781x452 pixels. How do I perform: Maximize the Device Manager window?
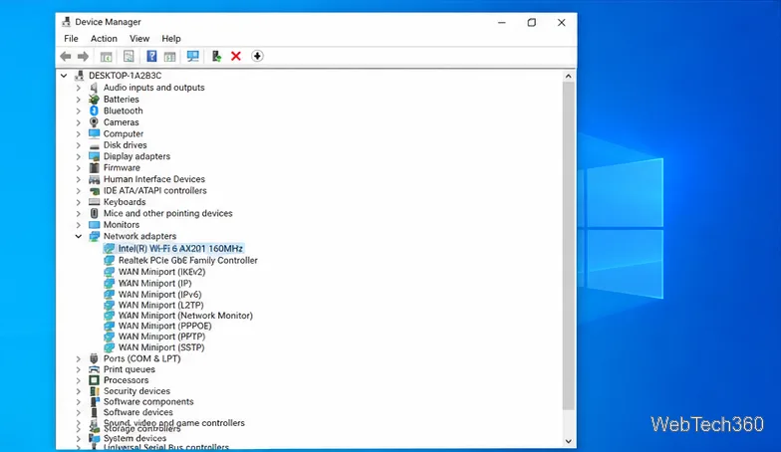(532, 22)
